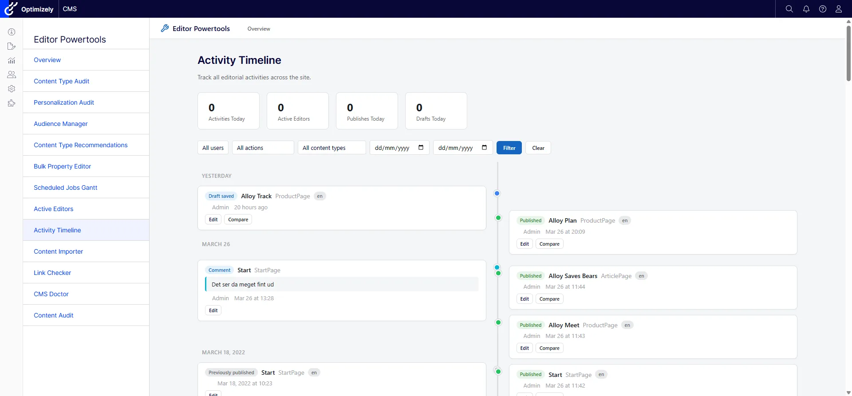Click the Drafts Today stat card
Image resolution: width=852 pixels, height=396 pixels.
click(x=436, y=111)
